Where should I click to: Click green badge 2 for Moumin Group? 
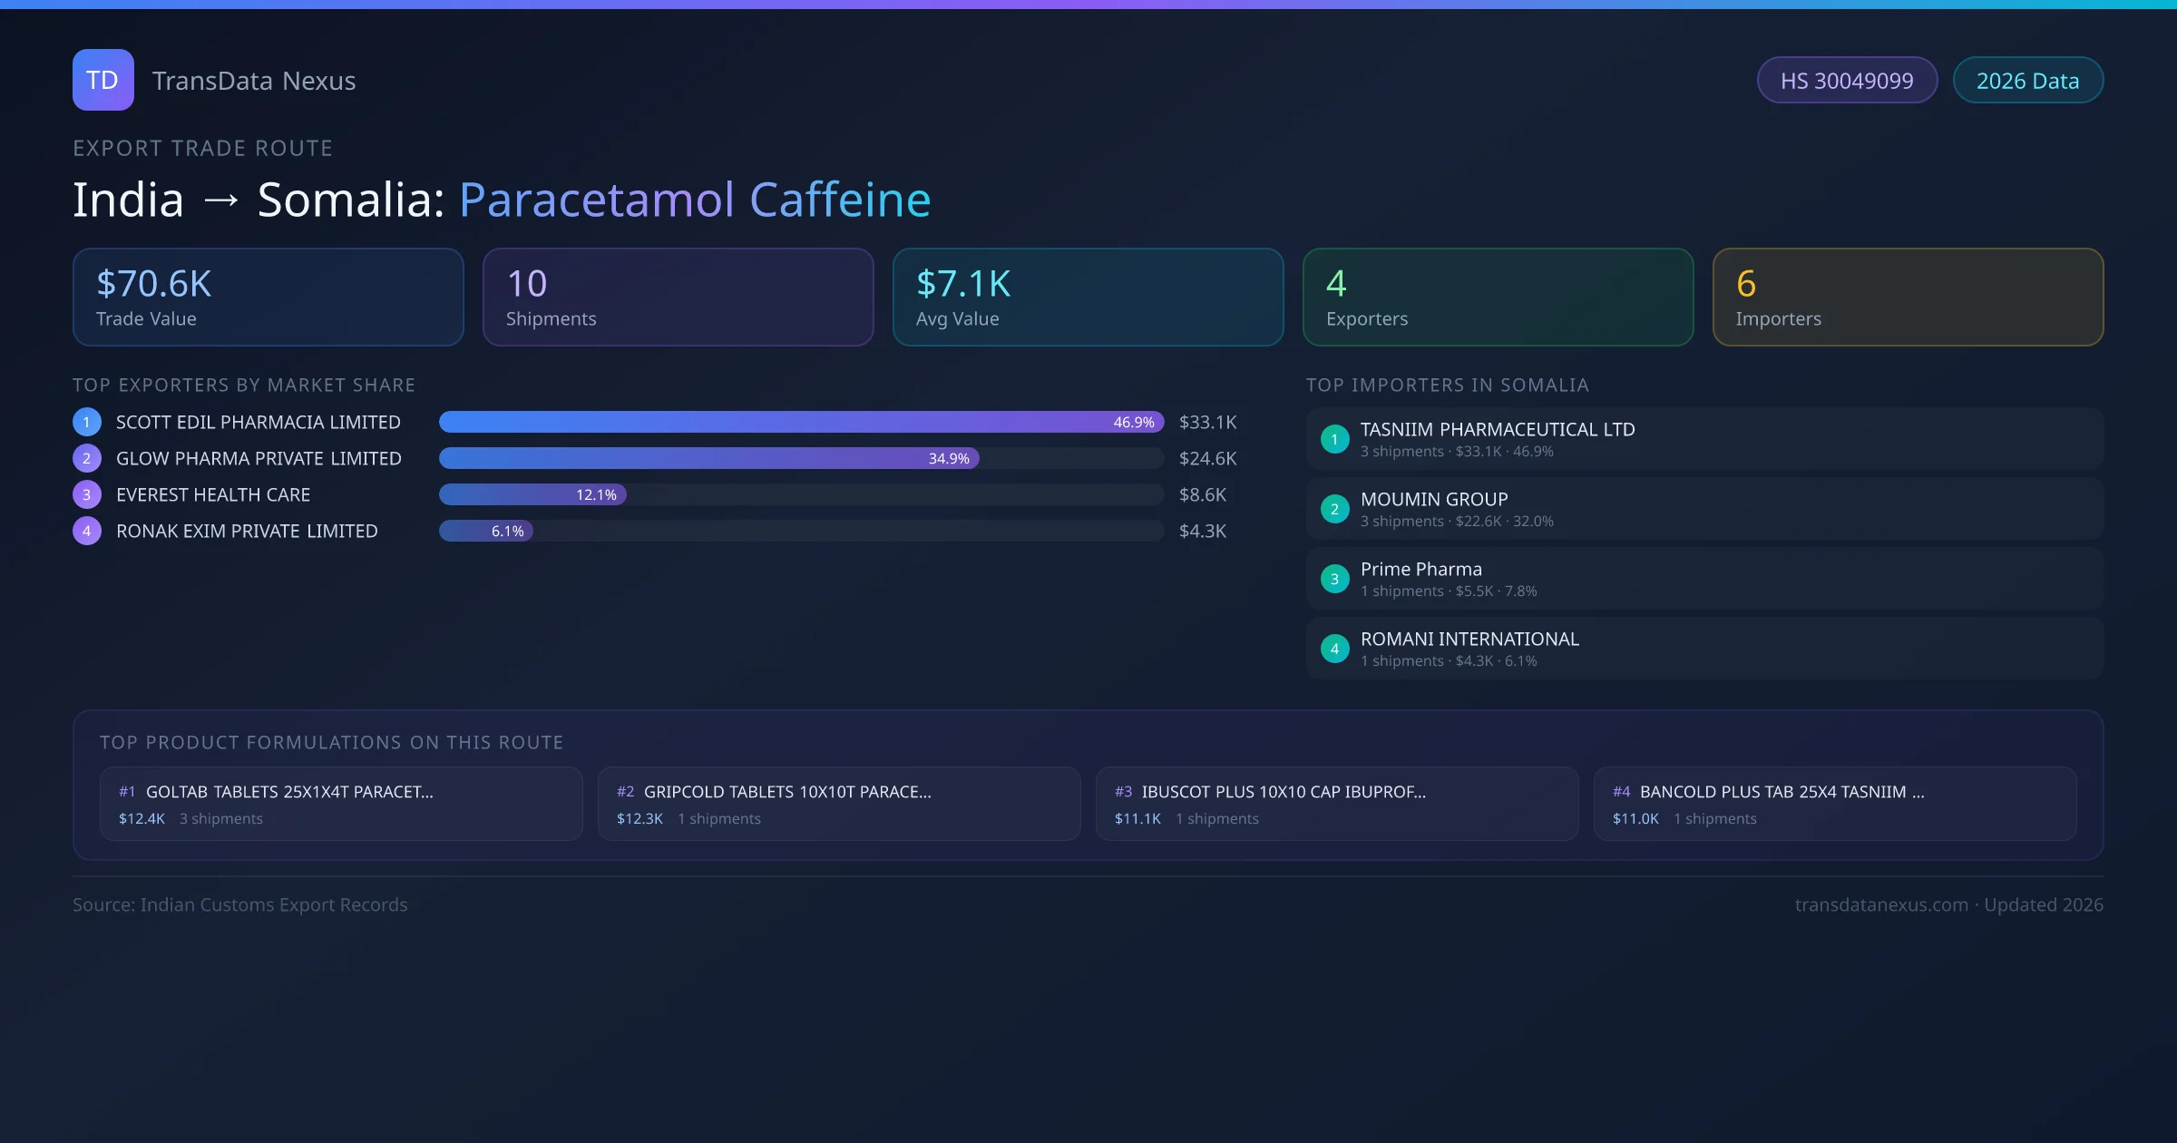coord(1334,509)
